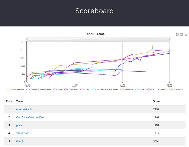Click the middle of the zoom slider bar

(98, 39)
